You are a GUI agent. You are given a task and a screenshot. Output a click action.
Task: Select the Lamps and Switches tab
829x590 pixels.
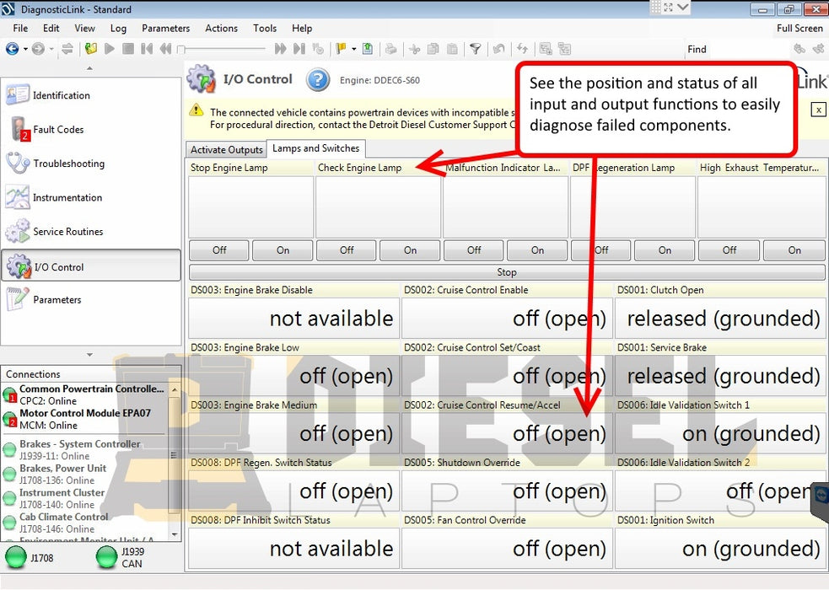[315, 148]
